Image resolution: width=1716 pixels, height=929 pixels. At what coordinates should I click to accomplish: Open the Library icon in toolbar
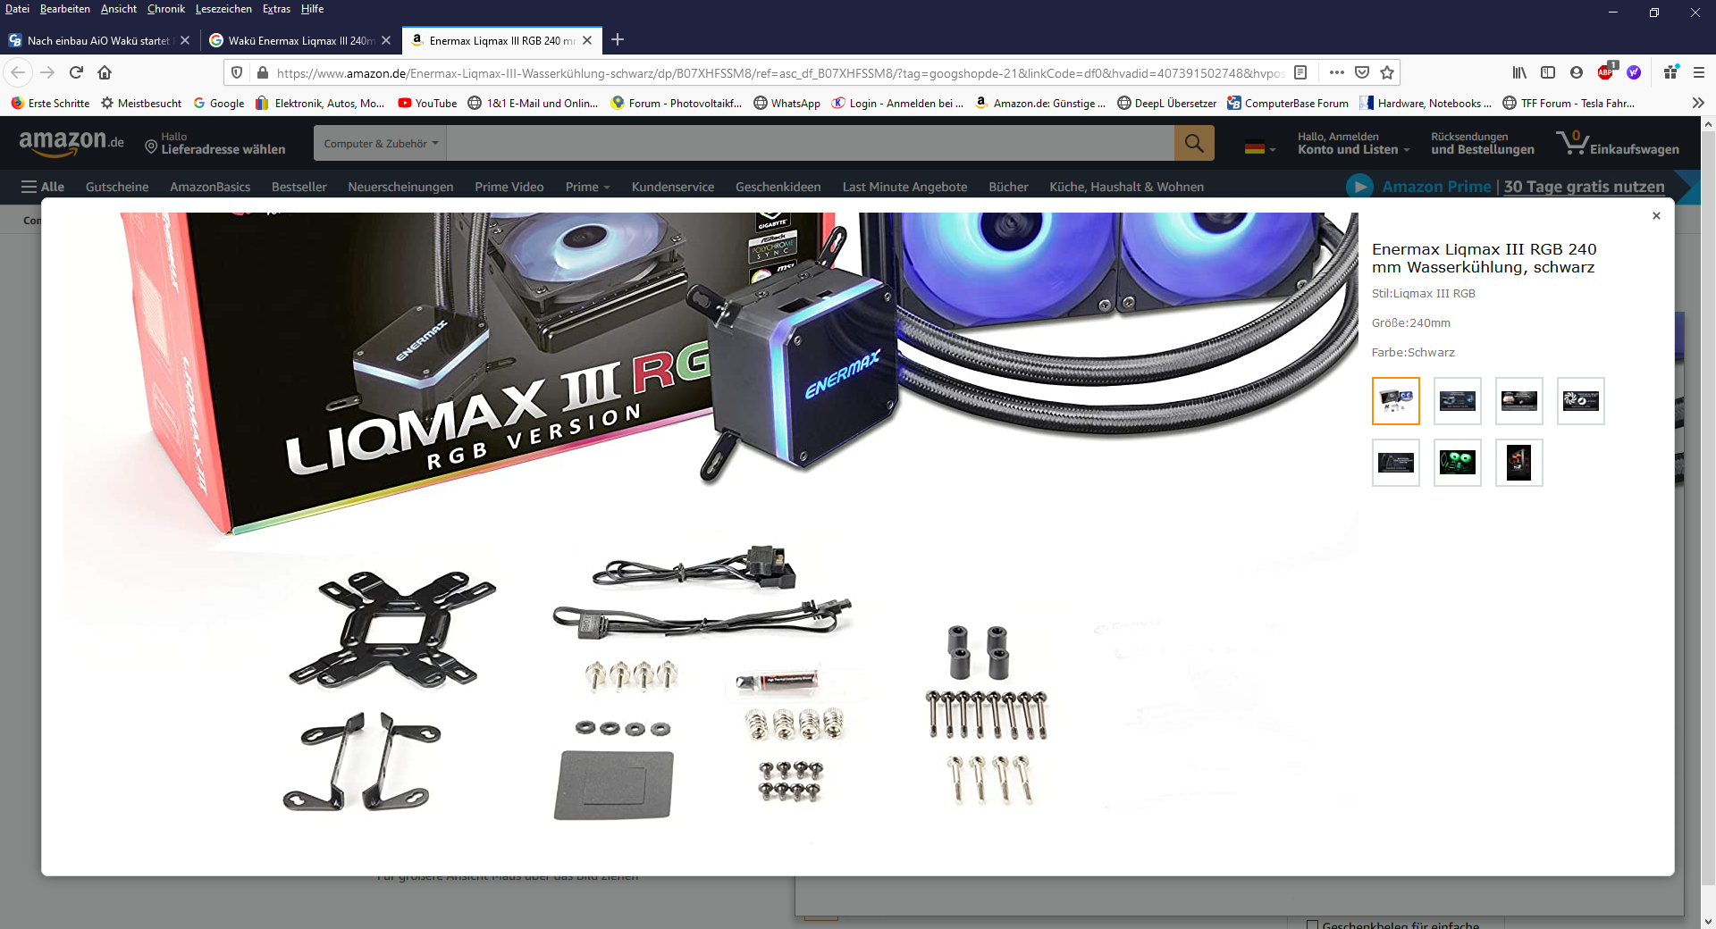[x=1519, y=72]
